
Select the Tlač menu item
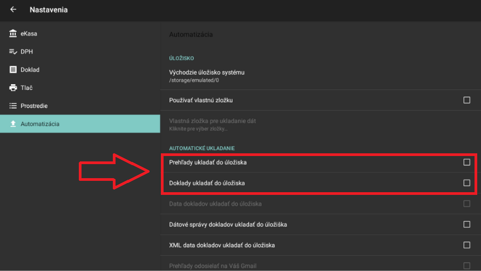tap(26, 87)
